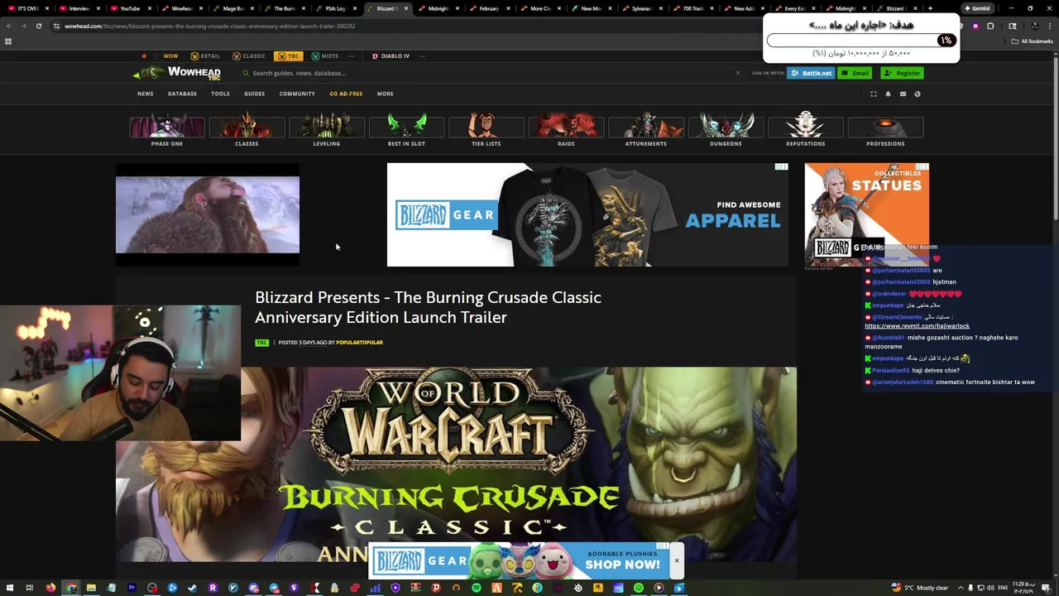Image resolution: width=1059 pixels, height=596 pixels.
Task: Click the Burning Crusade Classic trailer image
Action: tap(456, 464)
